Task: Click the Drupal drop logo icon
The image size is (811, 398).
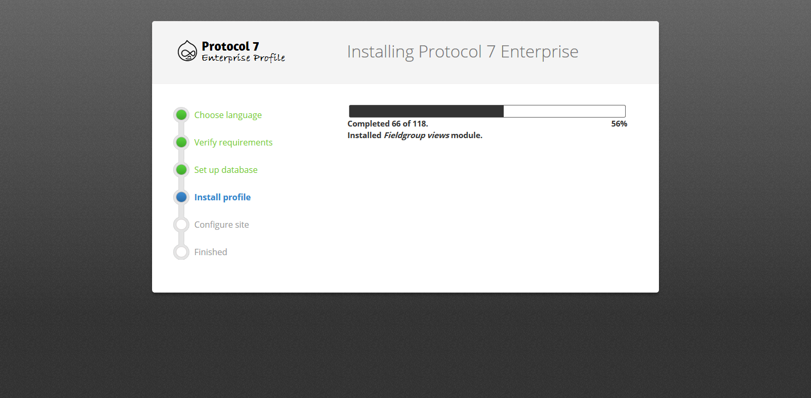Action: [187, 51]
